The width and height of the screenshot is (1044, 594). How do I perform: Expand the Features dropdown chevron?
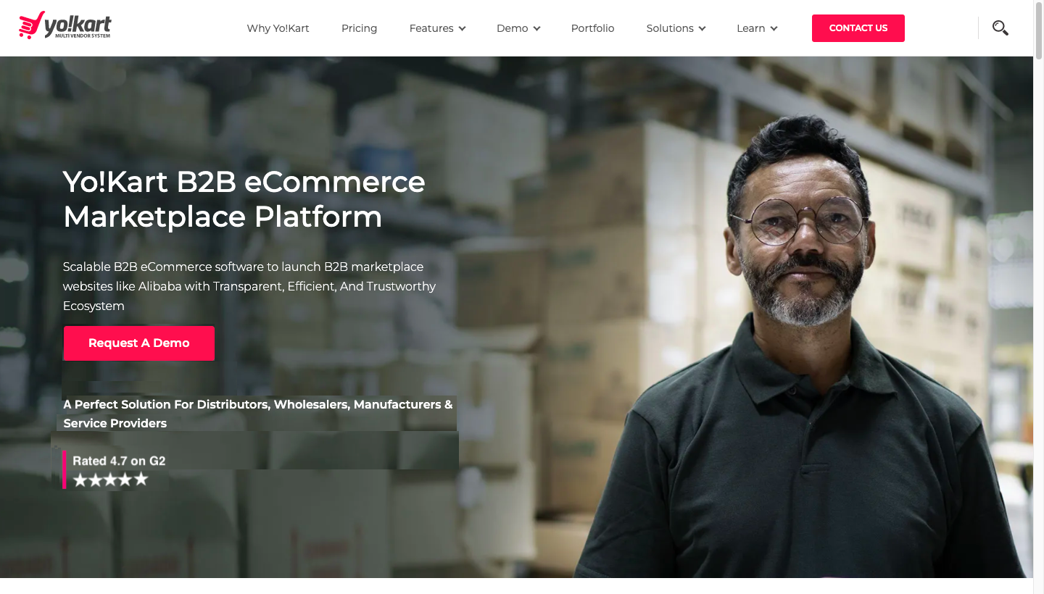(x=462, y=29)
